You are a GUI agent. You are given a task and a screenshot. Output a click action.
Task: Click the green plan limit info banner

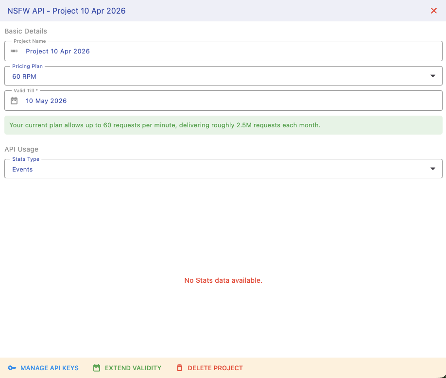(x=223, y=125)
